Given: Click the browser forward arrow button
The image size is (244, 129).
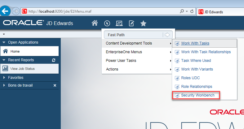Looking at the screenshot, I should point(16,11).
